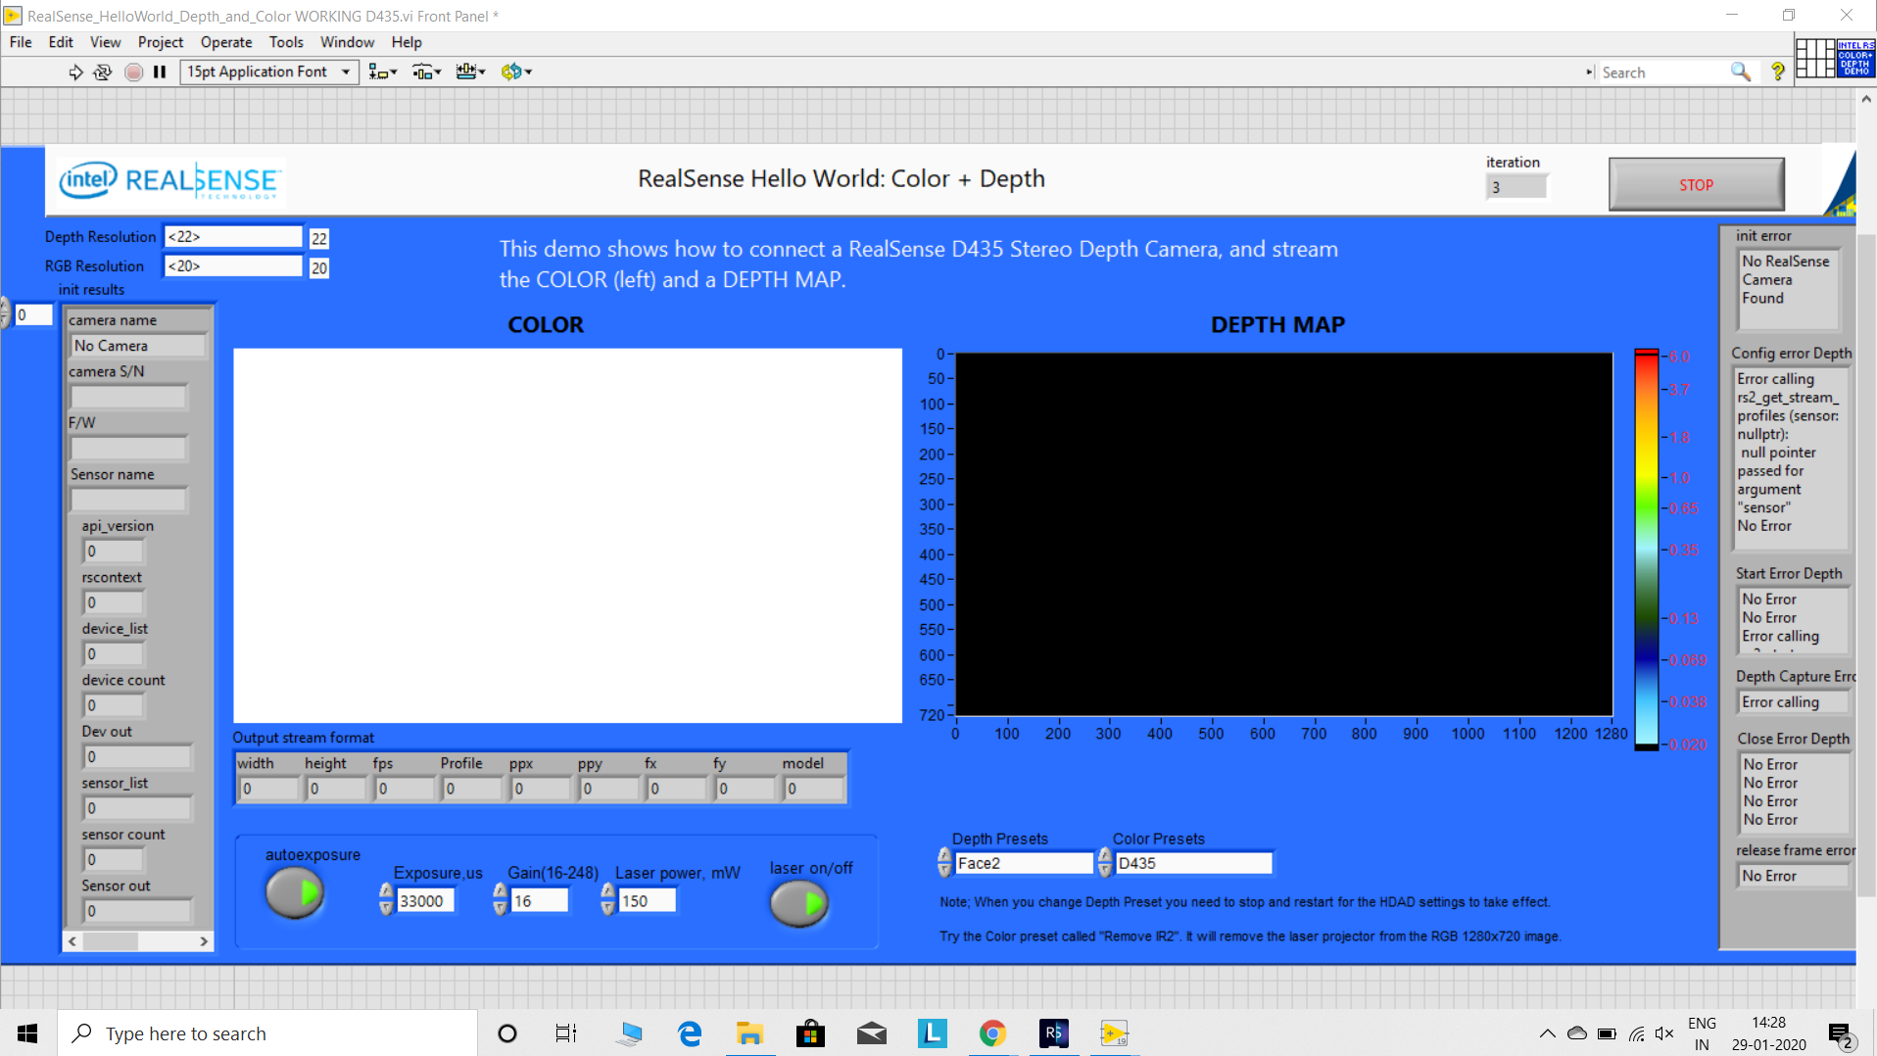Open the Operate menu
This screenshot has height=1056, width=1877.
pyautogui.click(x=225, y=42)
